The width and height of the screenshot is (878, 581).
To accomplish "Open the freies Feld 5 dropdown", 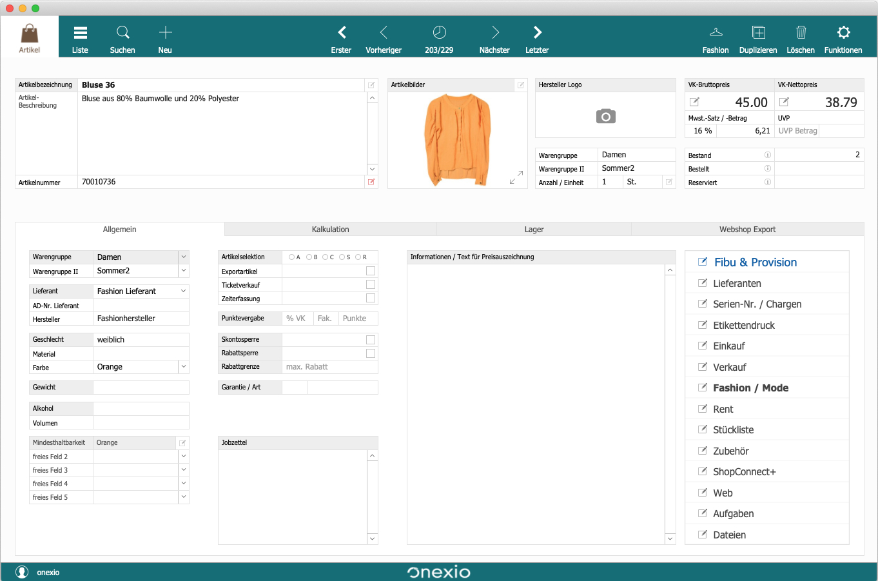I will pyautogui.click(x=184, y=497).
